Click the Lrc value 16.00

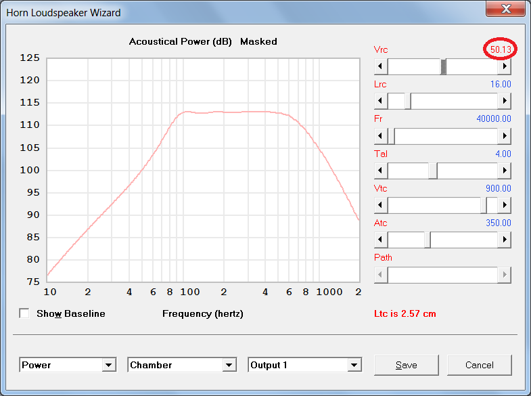pyautogui.click(x=501, y=84)
